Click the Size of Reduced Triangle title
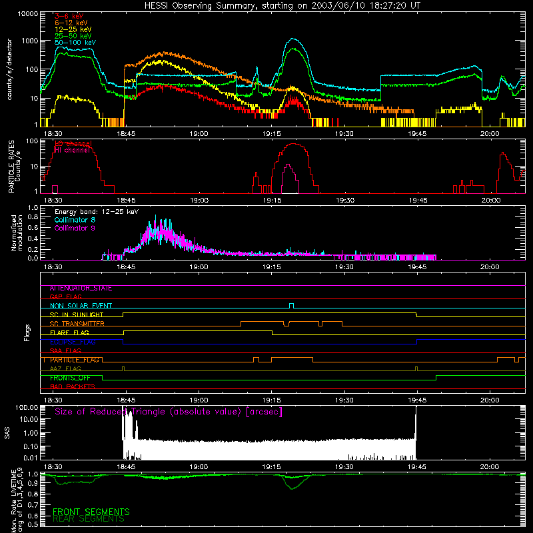The image size is (533, 533). point(169,412)
